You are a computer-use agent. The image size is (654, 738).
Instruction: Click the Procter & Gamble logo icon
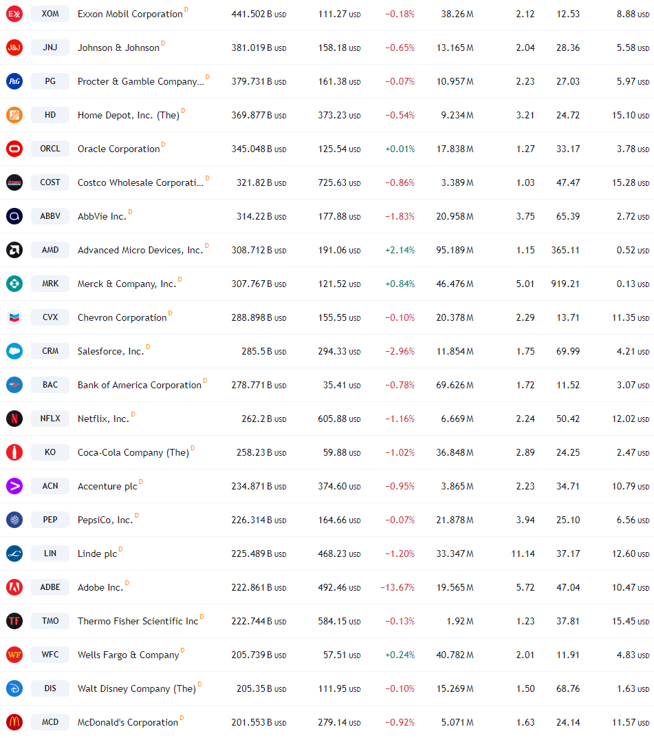[x=14, y=81]
